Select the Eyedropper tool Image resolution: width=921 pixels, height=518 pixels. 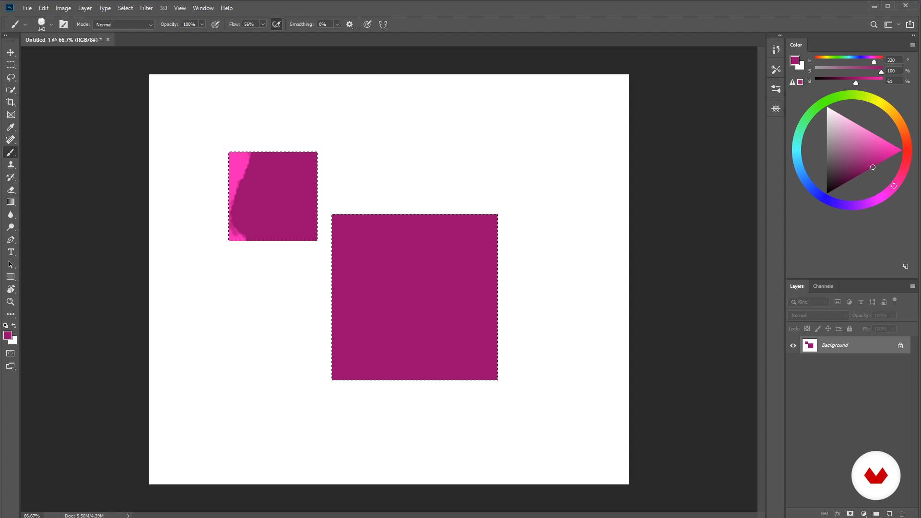(11, 127)
